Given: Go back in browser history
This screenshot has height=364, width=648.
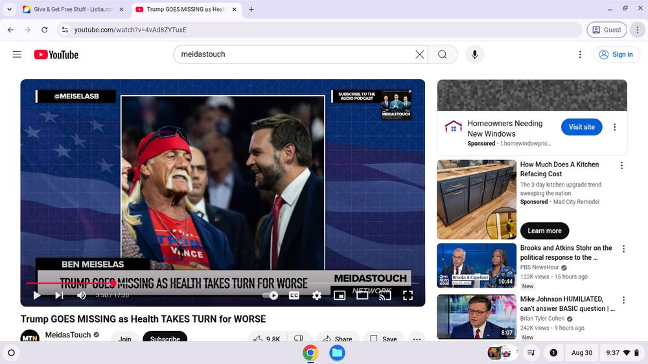Looking at the screenshot, I should [11, 30].
